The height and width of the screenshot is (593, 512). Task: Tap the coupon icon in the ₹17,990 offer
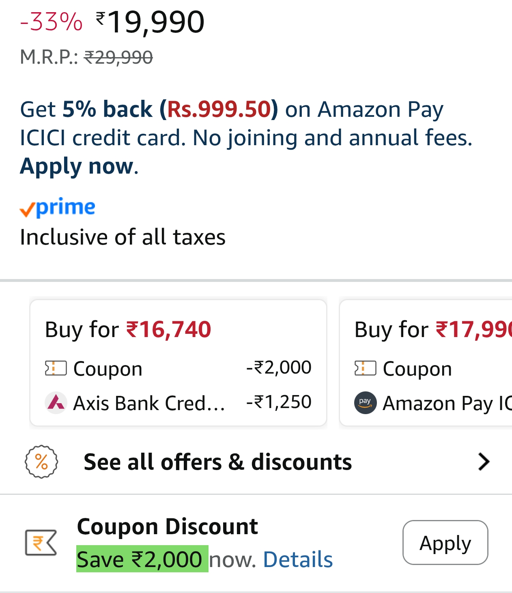click(365, 368)
